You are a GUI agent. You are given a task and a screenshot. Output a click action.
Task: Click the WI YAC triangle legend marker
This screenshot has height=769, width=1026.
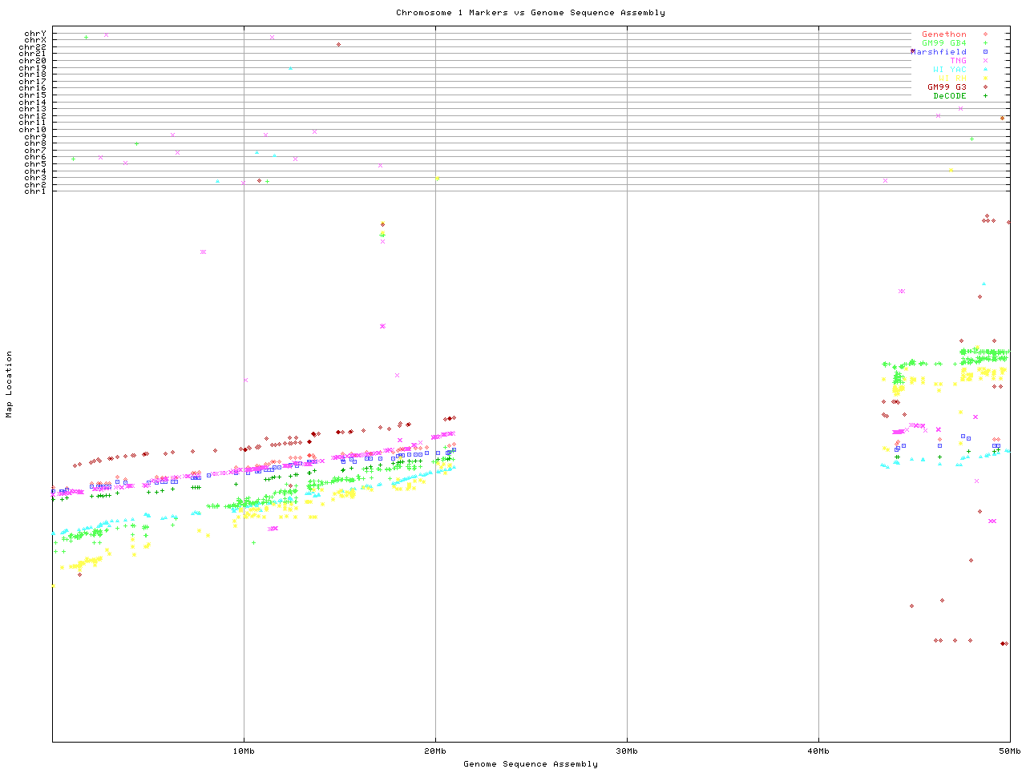(x=985, y=70)
